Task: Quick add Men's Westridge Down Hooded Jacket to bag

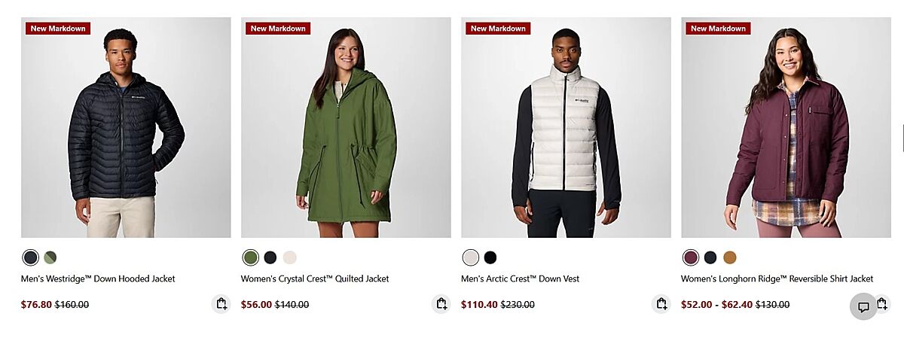Action: [221, 304]
